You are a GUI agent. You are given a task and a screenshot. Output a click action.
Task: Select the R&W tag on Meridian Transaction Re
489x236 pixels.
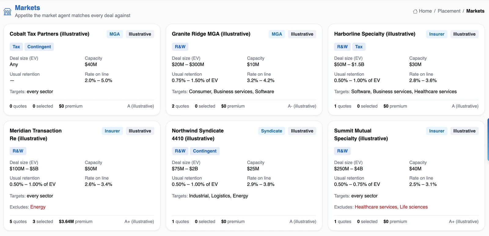pyautogui.click(x=18, y=151)
